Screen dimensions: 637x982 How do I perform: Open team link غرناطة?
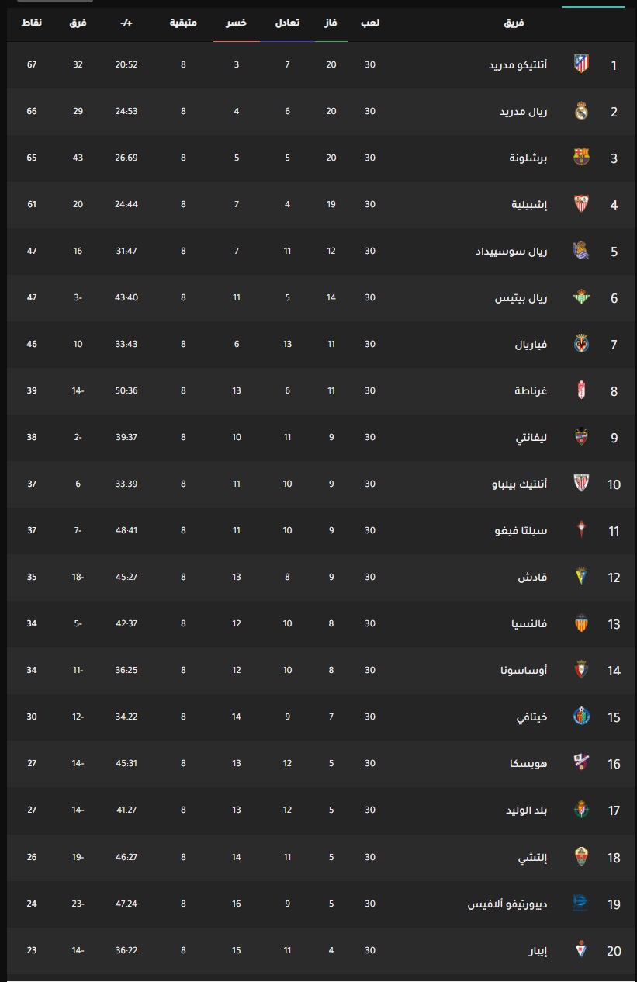531,390
